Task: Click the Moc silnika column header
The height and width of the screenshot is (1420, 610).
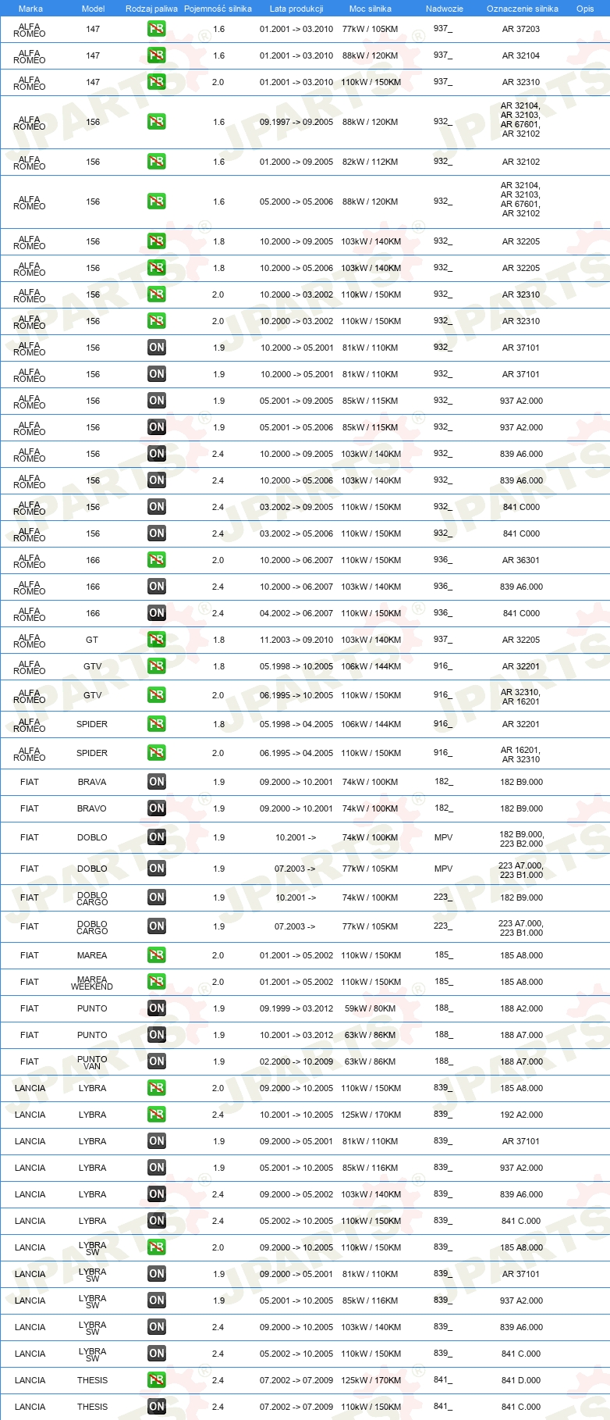Action: click(371, 9)
